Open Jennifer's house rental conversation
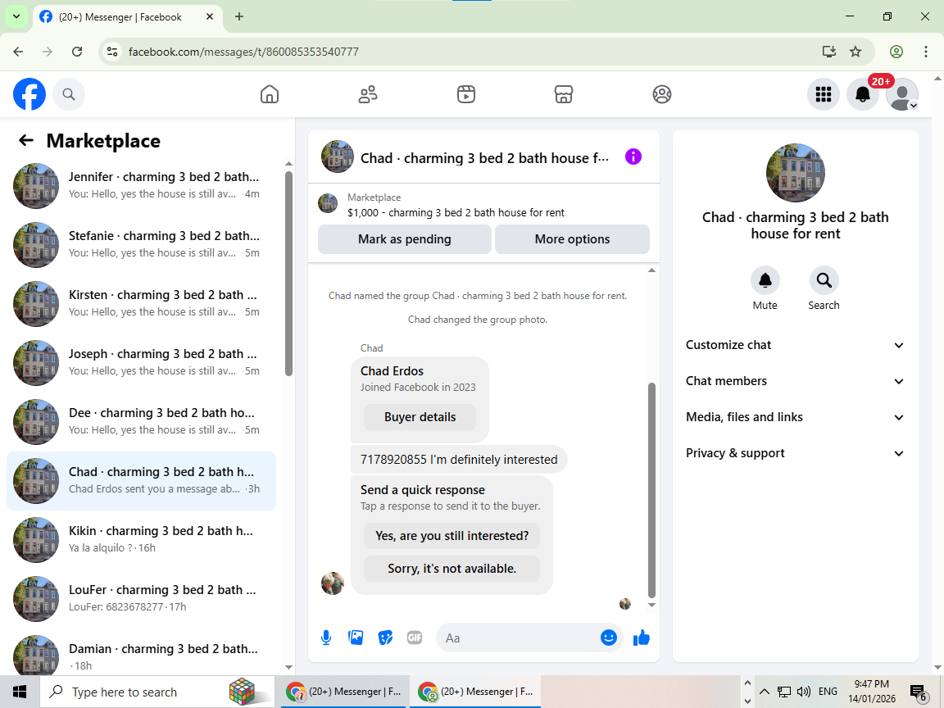Screen dimensions: 944x708 point(142,185)
